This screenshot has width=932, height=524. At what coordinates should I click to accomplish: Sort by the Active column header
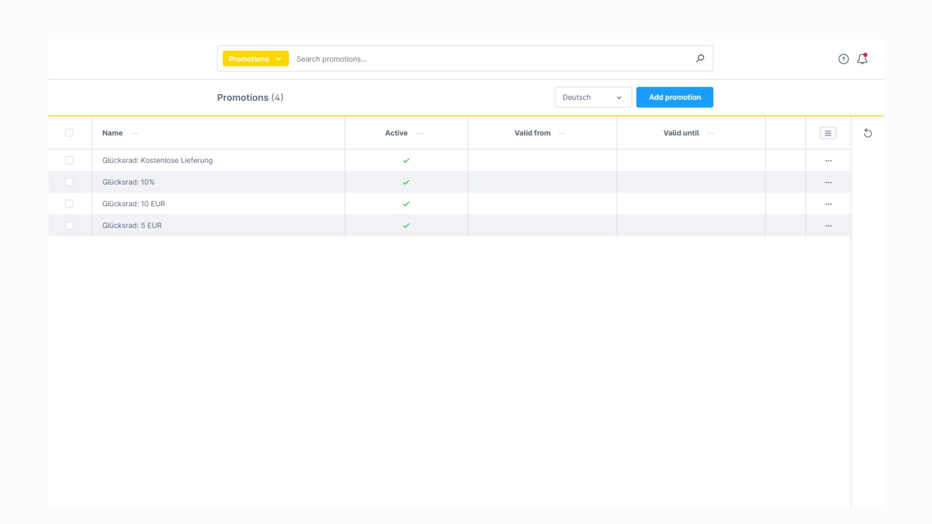[396, 133]
